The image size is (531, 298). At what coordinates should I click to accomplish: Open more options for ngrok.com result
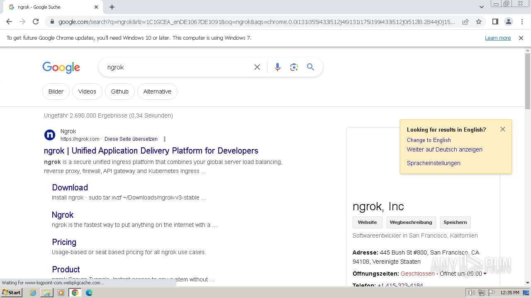[x=165, y=139]
